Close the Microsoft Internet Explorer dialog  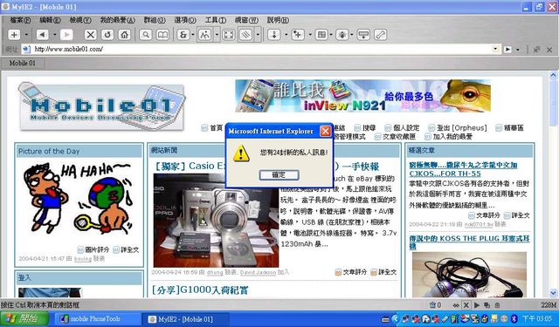tap(325, 131)
